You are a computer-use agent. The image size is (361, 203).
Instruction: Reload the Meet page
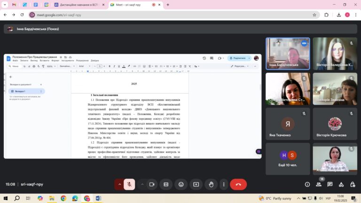(x=22, y=15)
